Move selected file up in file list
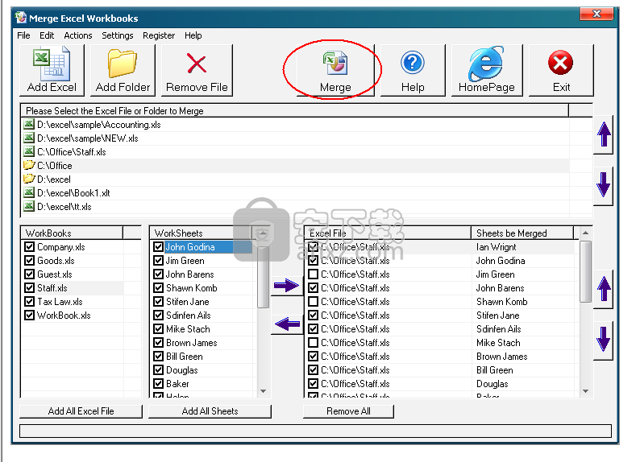The height and width of the screenshot is (462, 640). pyautogui.click(x=604, y=134)
